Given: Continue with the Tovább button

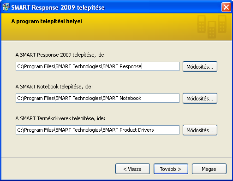Looking at the screenshot, I should coord(171,169).
